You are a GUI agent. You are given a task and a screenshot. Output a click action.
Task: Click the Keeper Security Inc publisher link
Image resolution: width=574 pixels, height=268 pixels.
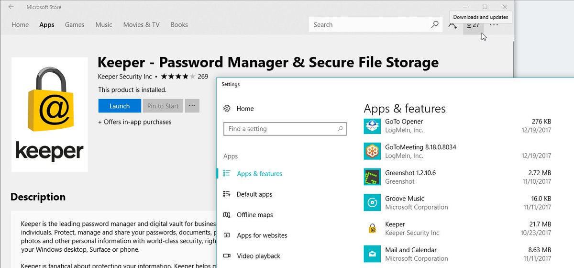coord(125,77)
